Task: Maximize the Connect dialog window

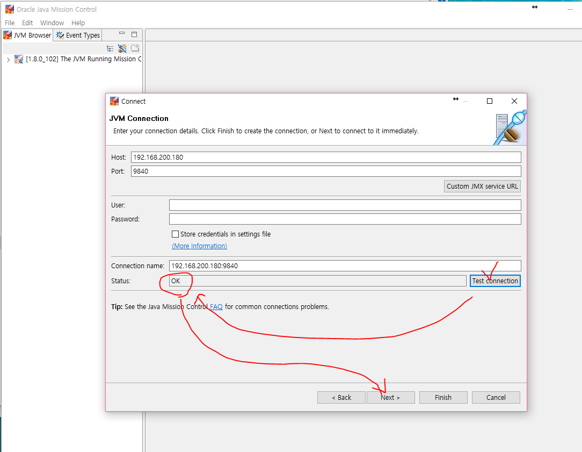Action: (x=490, y=101)
